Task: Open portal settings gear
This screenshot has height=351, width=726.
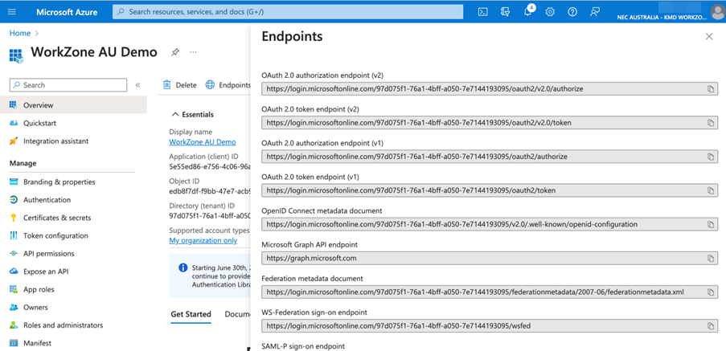Action: (x=550, y=12)
